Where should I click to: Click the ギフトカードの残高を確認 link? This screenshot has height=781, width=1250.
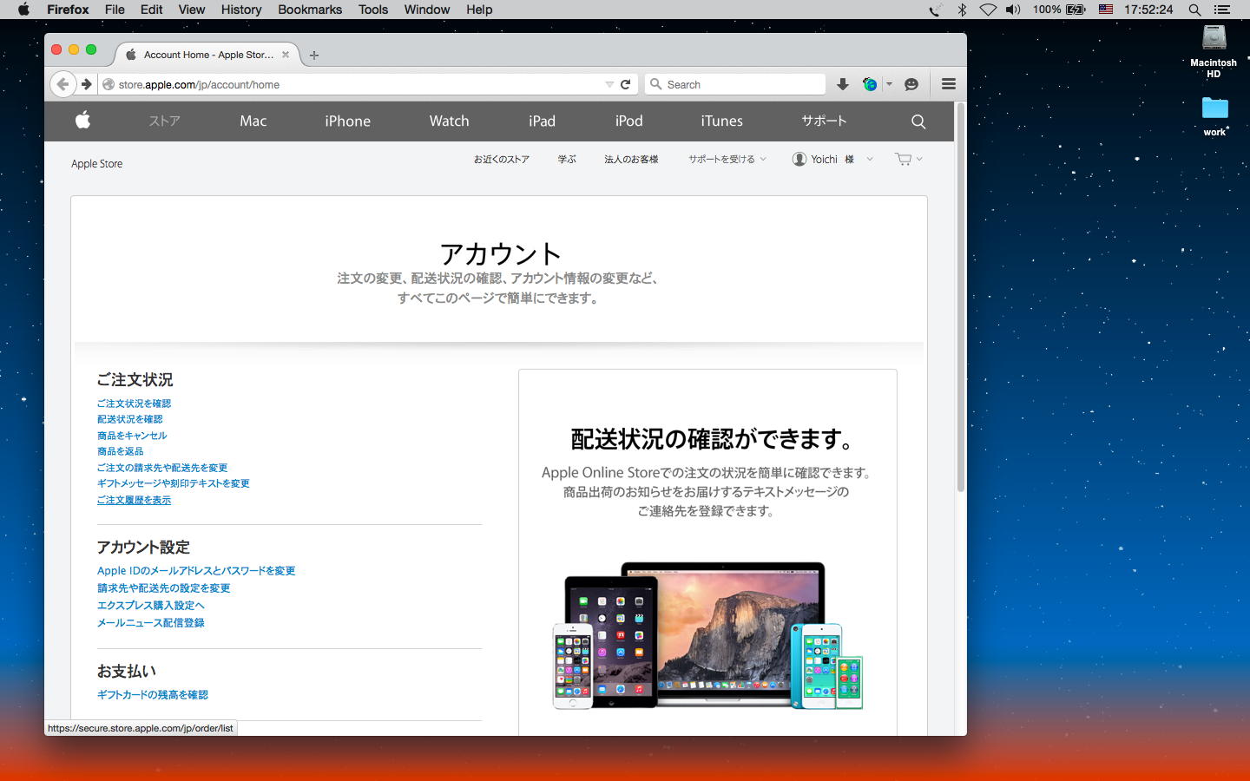point(153,695)
